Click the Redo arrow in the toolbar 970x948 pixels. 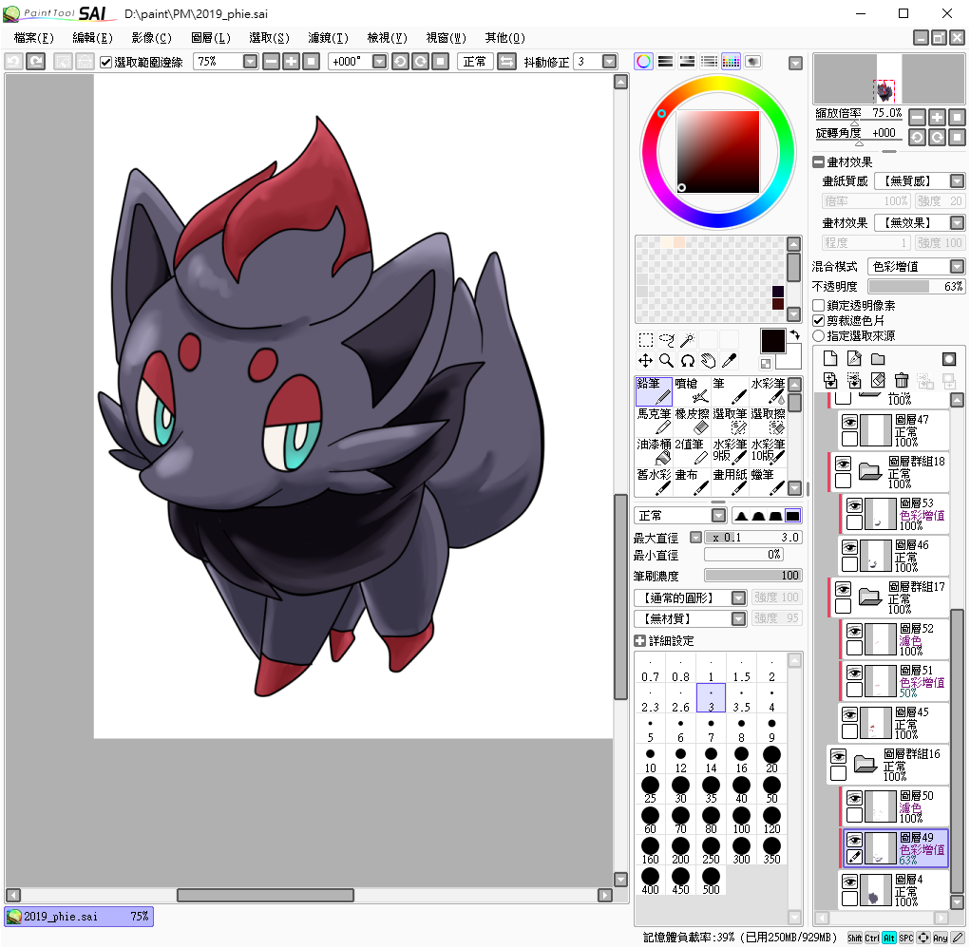pos(36,61)
